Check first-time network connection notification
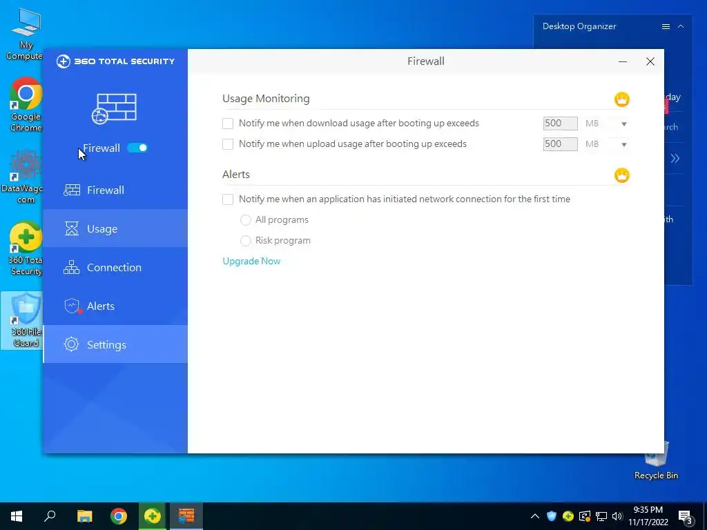707x530 pixels. click(228, 199)
